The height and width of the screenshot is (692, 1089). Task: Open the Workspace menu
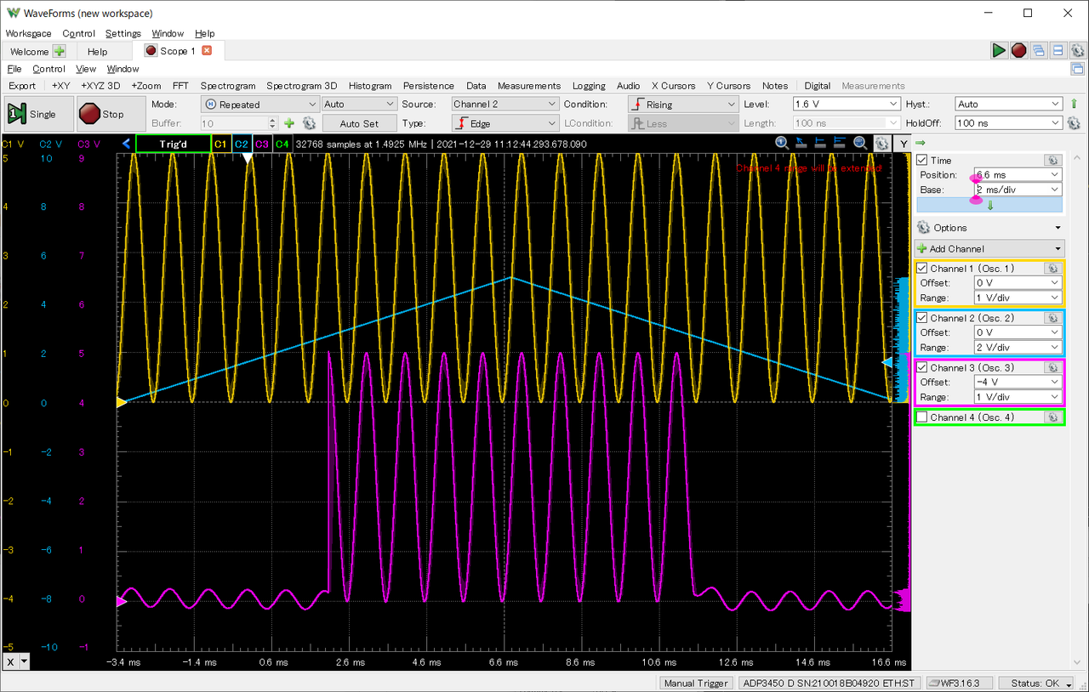pos(28,33)
